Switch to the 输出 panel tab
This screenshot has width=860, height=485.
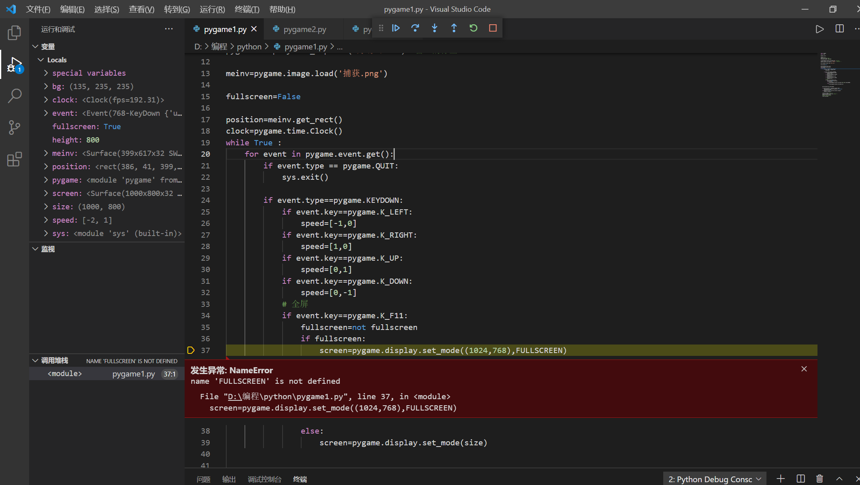pyautogui.click(x=229, y=479)
